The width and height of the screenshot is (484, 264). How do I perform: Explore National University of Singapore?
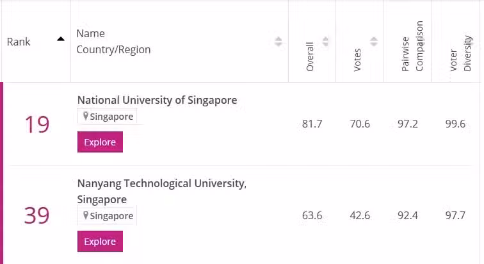pyautogui.click(x=100, y=142)
